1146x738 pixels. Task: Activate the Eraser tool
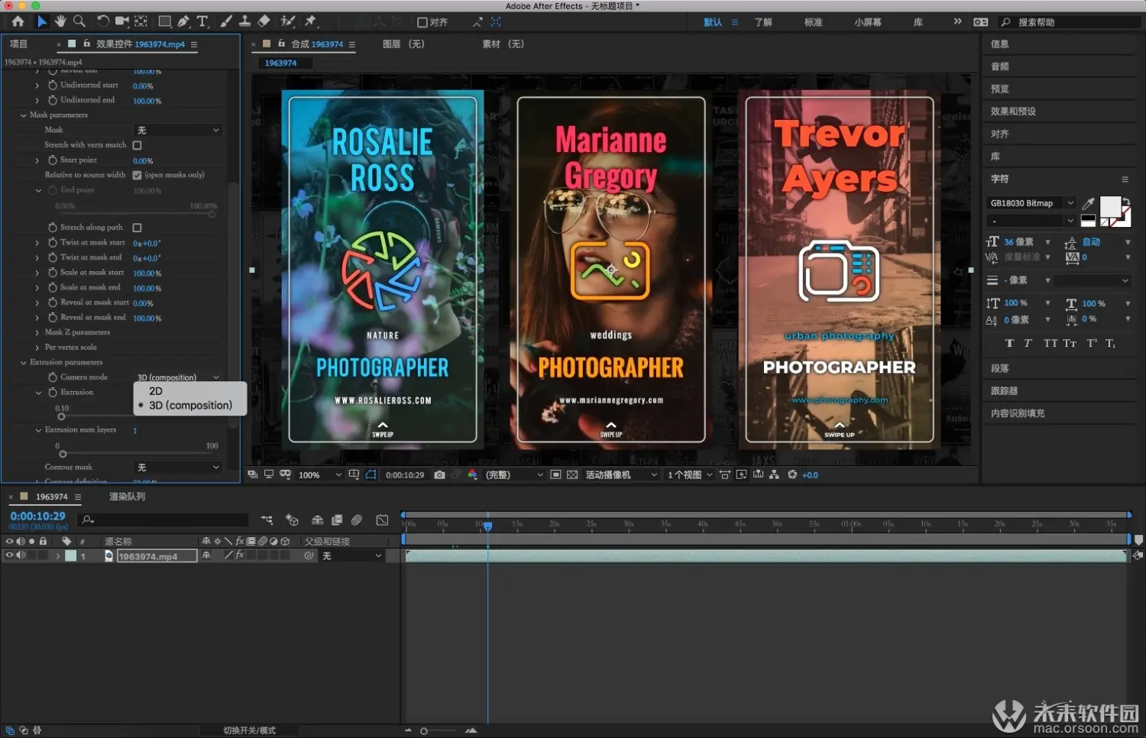[264, 21]
